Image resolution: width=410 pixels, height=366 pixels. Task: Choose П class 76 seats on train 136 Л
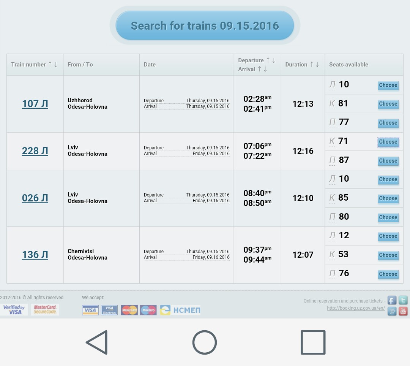click(x=388, y=274)
